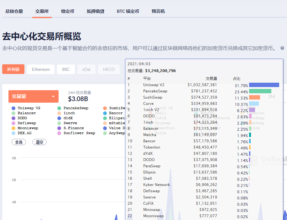Screen dimensions: 287x220
Task: Open the 稳定币 tab
Action: (68, 11)
